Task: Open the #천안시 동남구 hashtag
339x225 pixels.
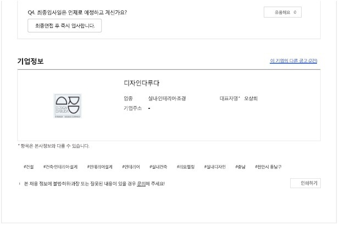Action: pyautogui.click(x=268, y=167)
